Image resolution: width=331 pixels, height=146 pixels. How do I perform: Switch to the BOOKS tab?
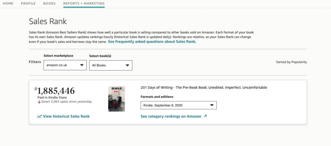coord(50,4)
